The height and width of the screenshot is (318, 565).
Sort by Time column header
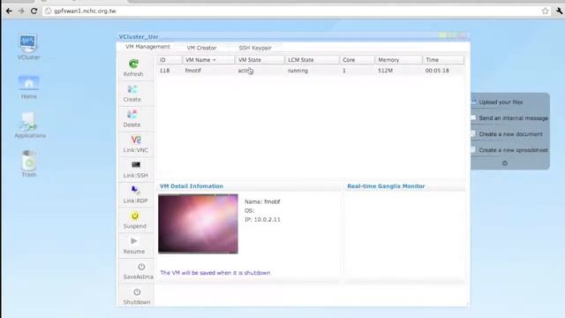443,60
